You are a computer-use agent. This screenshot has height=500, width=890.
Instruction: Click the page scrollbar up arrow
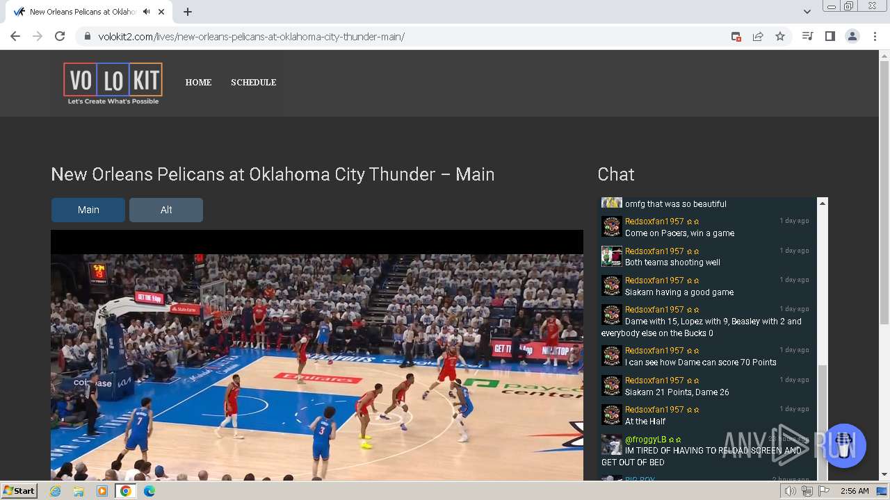(884, 55)
